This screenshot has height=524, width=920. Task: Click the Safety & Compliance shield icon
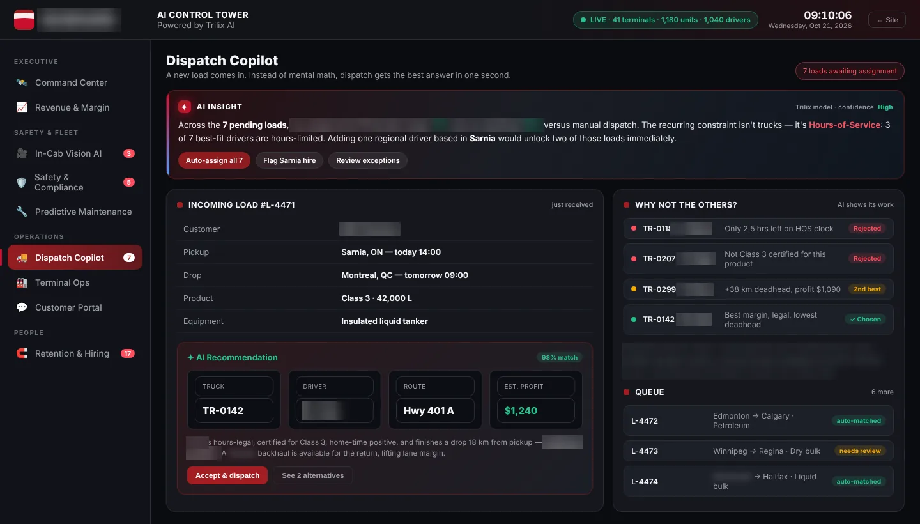click(x=22, y=182)
